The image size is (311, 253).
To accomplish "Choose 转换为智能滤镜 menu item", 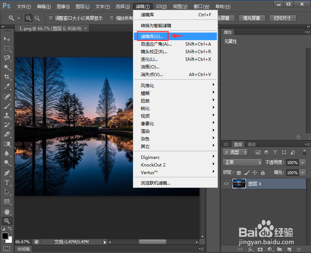I will coord(175,26).
